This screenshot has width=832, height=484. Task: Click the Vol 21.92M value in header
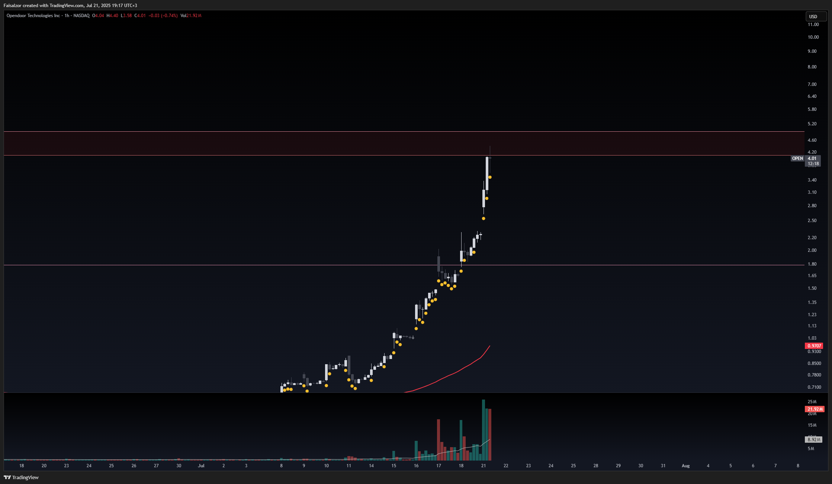[191, 16]
